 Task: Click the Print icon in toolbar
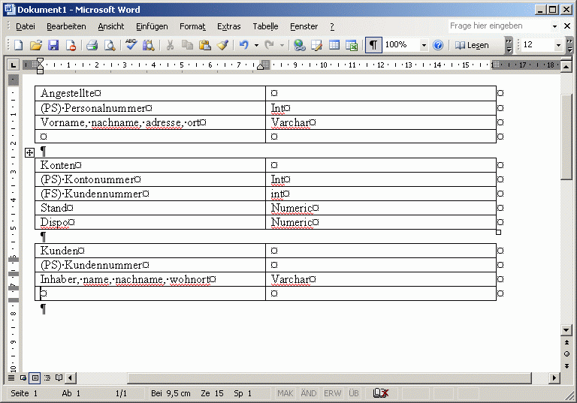coord(92,45)
